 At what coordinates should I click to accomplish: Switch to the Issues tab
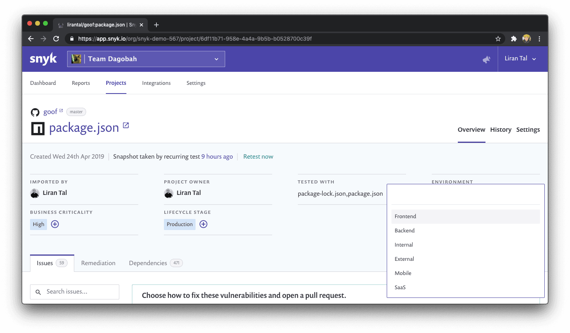coord(52,263)
